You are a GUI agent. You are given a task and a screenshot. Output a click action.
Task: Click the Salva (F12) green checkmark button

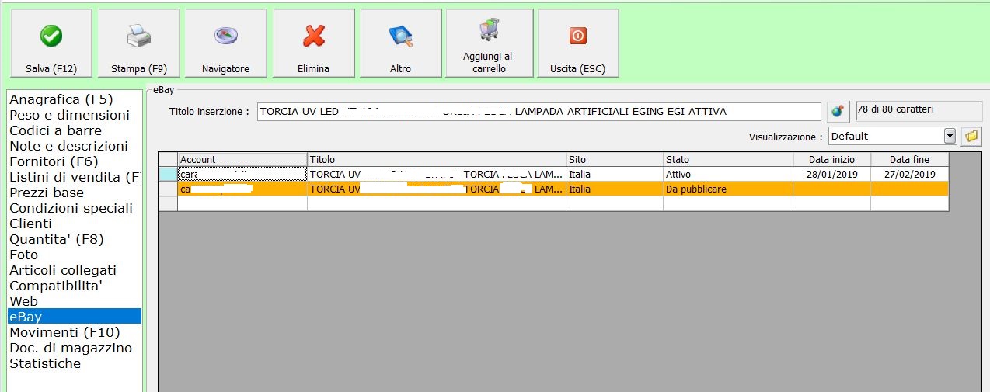coord(51,43)
